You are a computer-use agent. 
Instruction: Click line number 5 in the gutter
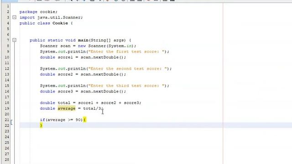pos(8,29)
